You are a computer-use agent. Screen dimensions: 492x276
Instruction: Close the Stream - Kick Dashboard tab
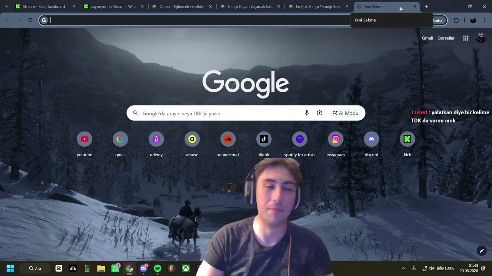coord(74,7)
